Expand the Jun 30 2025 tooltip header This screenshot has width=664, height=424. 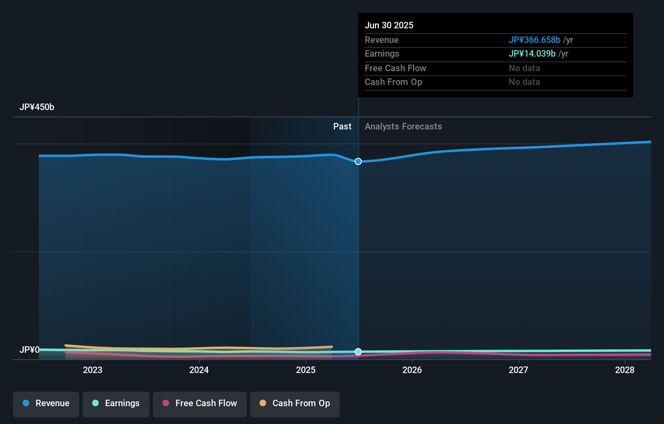(x=389, y=25)
